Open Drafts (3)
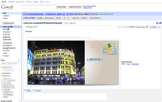Image resolution: width=162 pixels, height=102 pixels. tap(6, 37)
